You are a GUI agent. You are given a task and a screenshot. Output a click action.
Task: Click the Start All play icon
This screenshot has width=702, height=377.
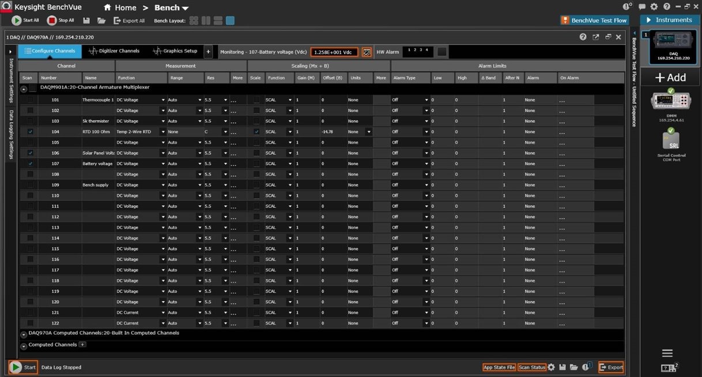pos(17,20)
